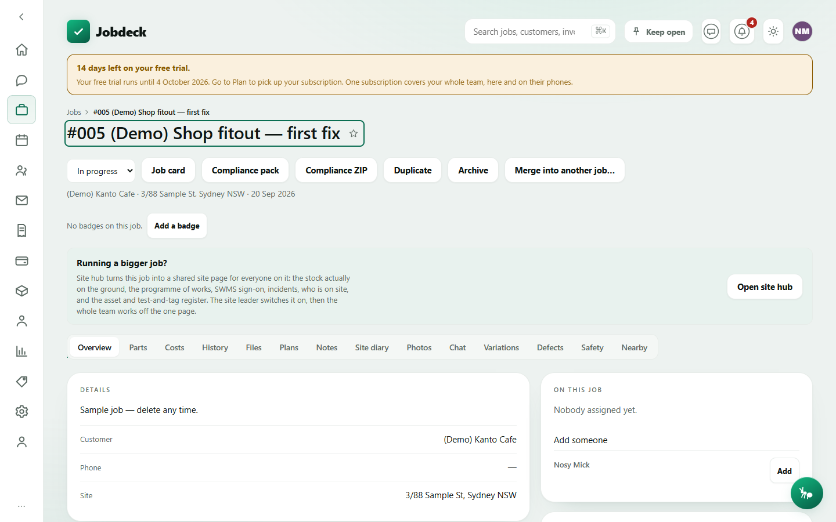Image resolution: width=836 pixels, height=522 pixels.
Task: Open Job card
Action: point(168,170)
